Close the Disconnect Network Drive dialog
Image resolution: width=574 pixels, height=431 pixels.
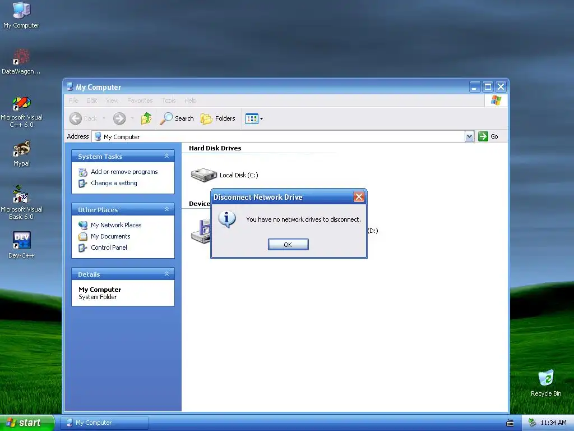(x=359, y=197)
